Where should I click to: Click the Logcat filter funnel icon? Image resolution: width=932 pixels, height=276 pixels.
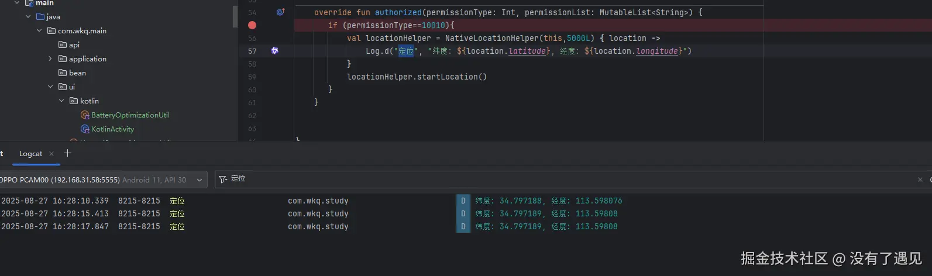(222, 180)
